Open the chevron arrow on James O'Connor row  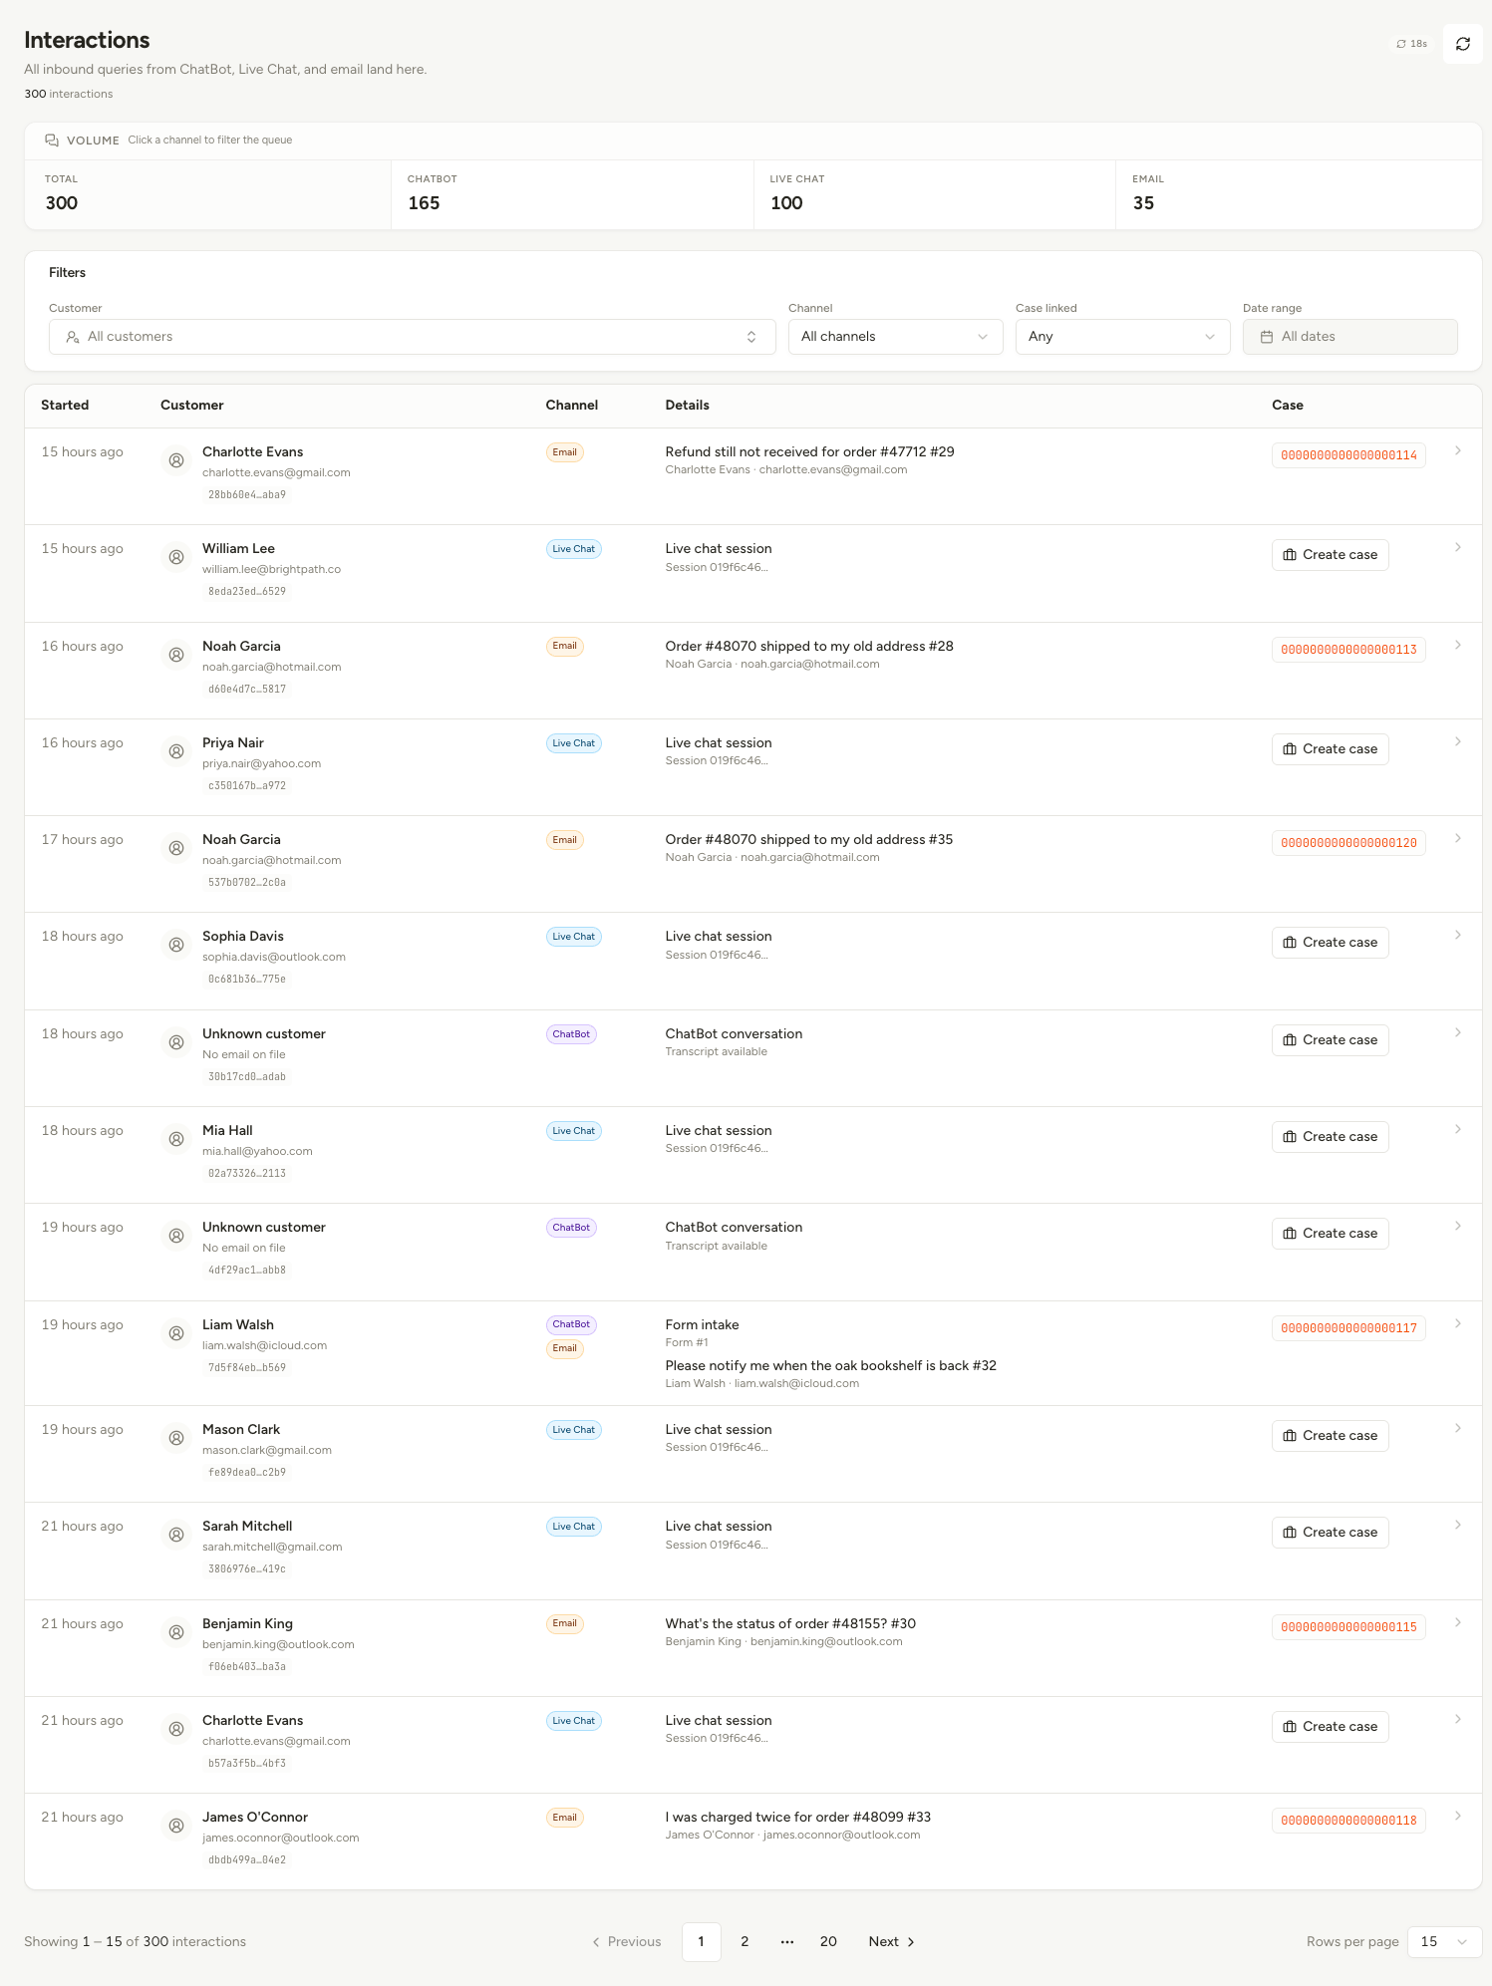coord(1457,1817)
